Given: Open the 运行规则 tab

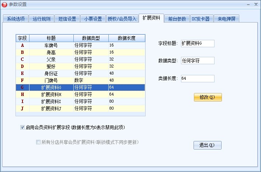Looking at the screenshot, I should coord(42,19).
